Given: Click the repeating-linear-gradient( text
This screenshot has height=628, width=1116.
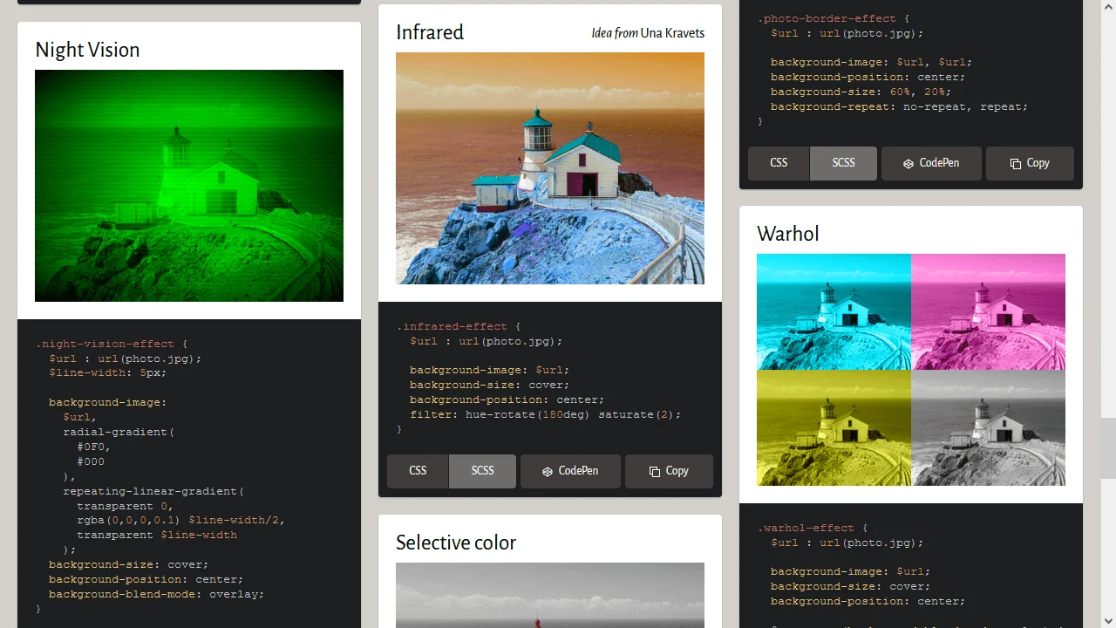Looking at the screenshot, I should [x=153, y=491].
